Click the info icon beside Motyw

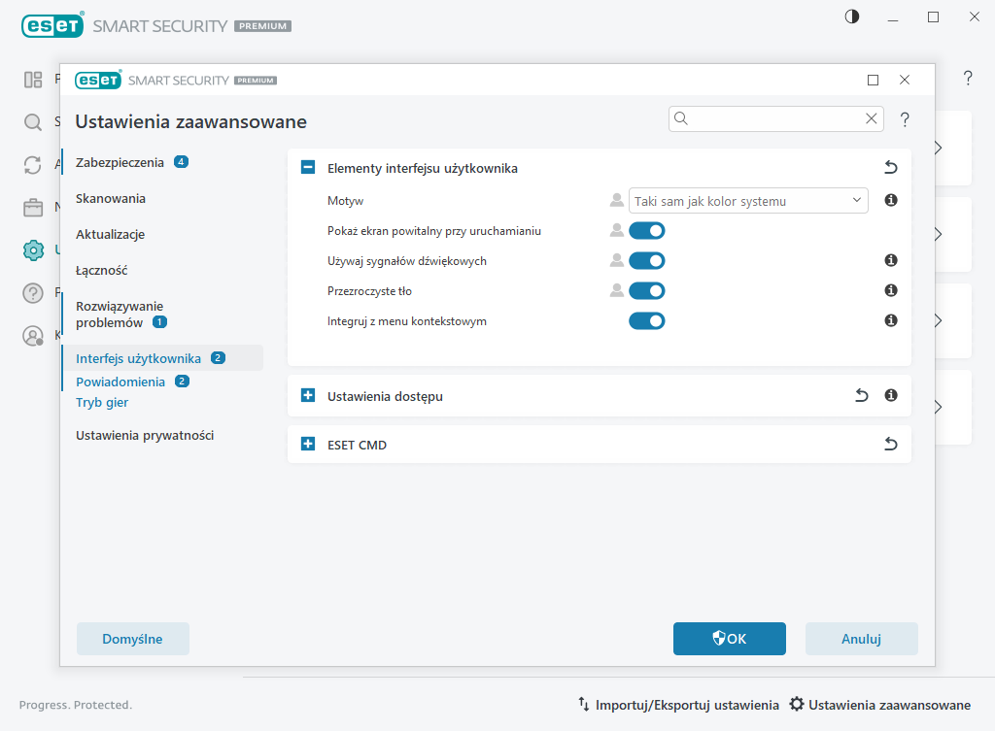click(890, 201)
